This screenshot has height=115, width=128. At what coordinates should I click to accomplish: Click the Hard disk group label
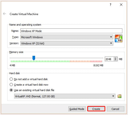14,73
